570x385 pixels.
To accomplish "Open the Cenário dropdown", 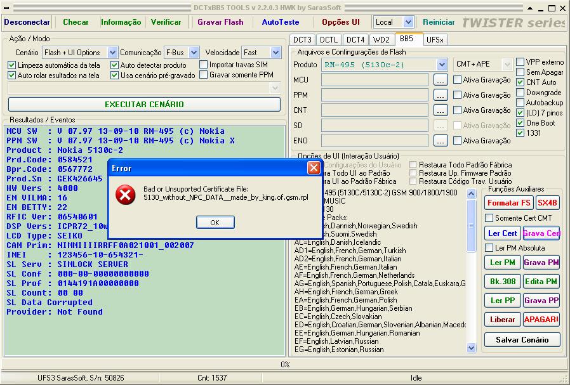I will click(112, 52).
